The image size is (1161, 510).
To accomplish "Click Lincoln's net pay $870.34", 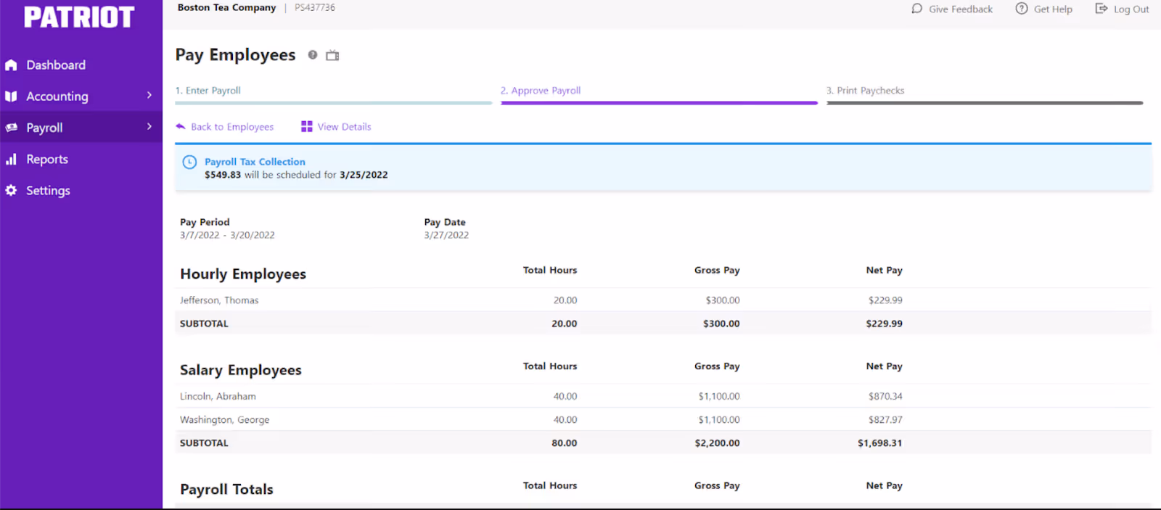I will coord(885,397).
